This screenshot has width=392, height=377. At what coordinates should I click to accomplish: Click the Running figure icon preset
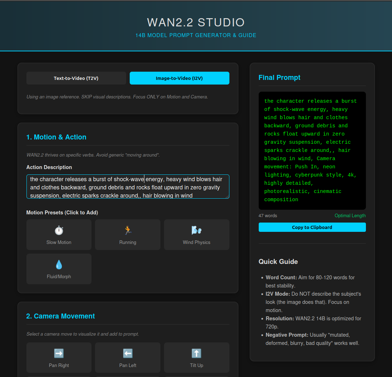coord(128,230)
